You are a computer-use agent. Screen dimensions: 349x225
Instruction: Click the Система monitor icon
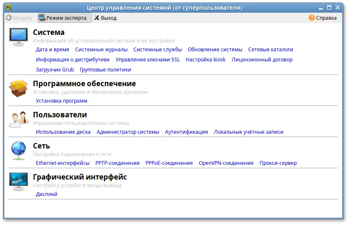coord(19,37)
